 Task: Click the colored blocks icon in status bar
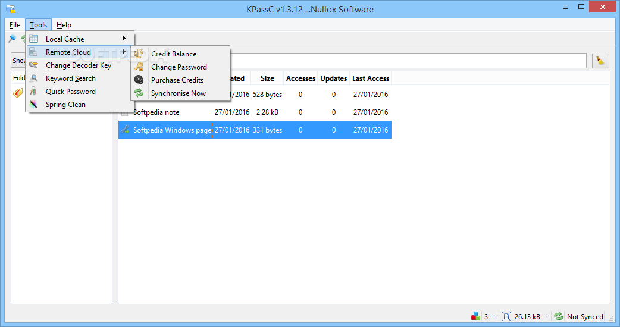click(x=475, y=316)
